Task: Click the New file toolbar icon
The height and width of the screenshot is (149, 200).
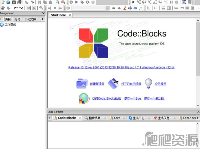Action: coord(3,2)
